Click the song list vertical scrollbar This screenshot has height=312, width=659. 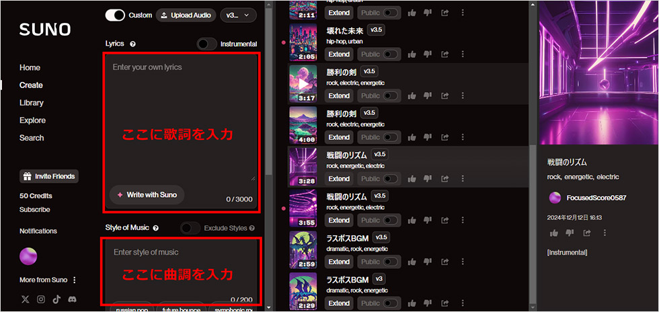pyautogui.click(x=533, y=155)
